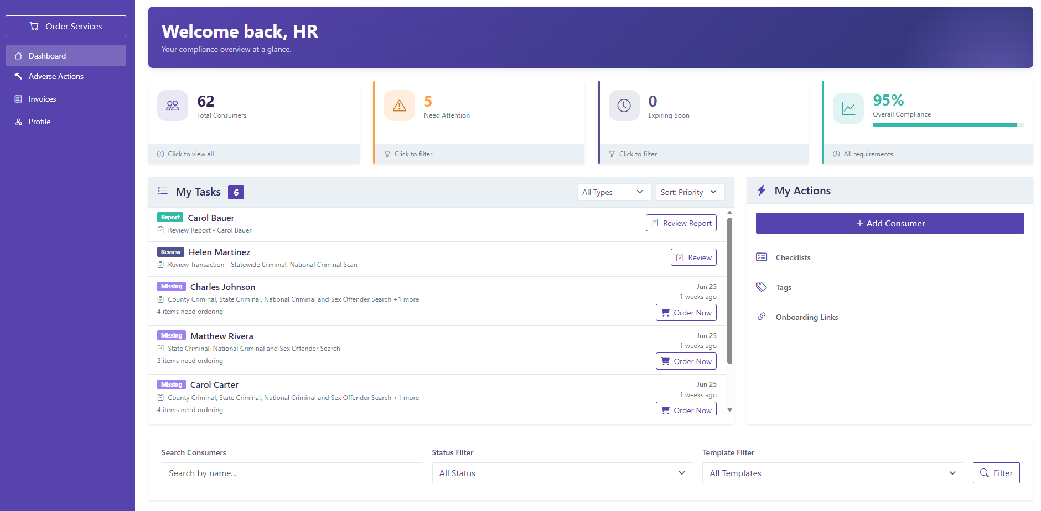Expand the All Status filter dropdown
Viewport: 1041px width, 511px height.
[562, 473]
